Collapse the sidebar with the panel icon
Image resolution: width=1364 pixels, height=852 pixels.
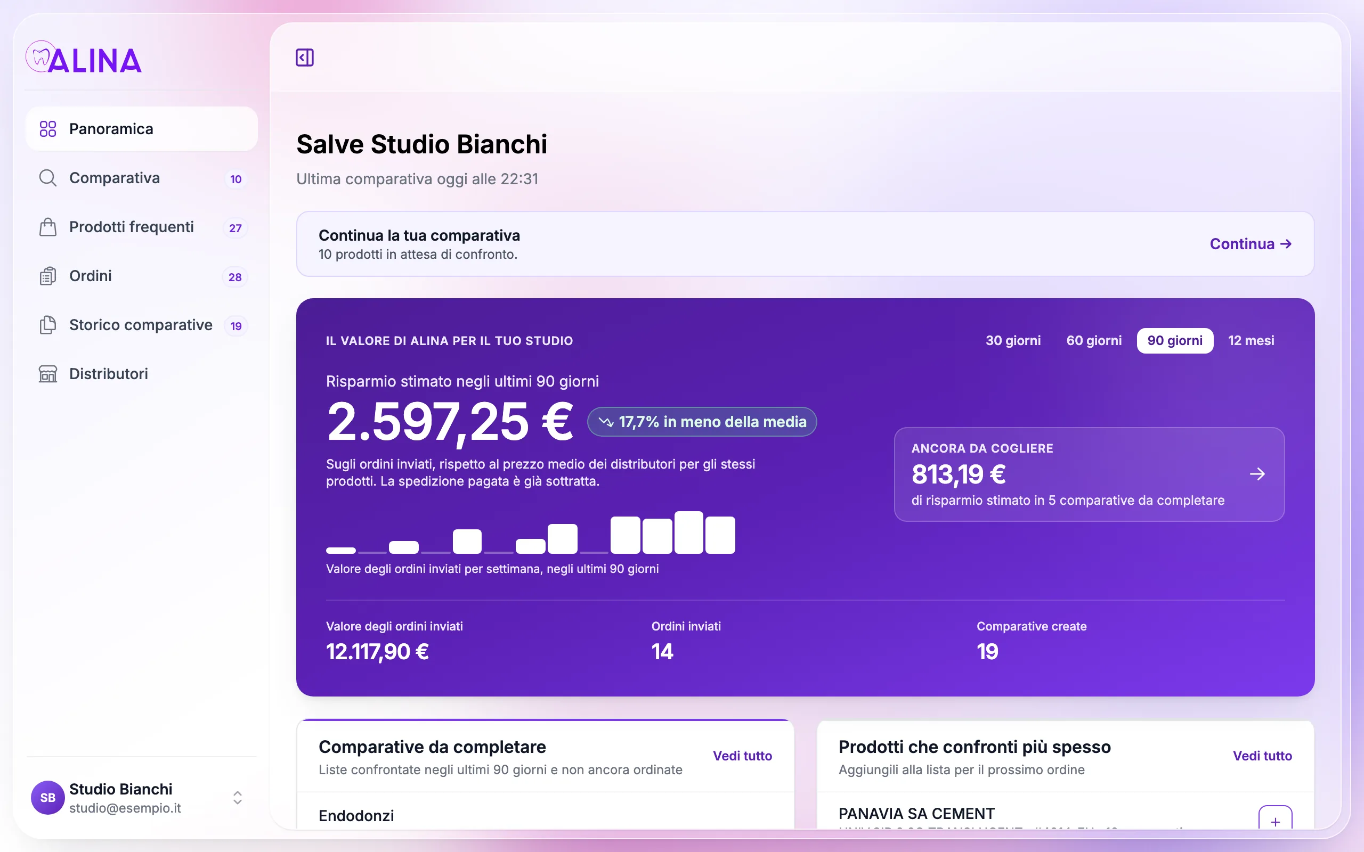point(304,58)
